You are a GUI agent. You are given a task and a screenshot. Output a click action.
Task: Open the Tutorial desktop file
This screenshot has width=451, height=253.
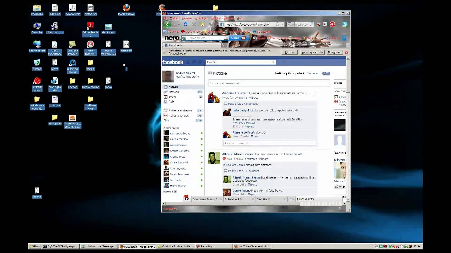(37, 193)
